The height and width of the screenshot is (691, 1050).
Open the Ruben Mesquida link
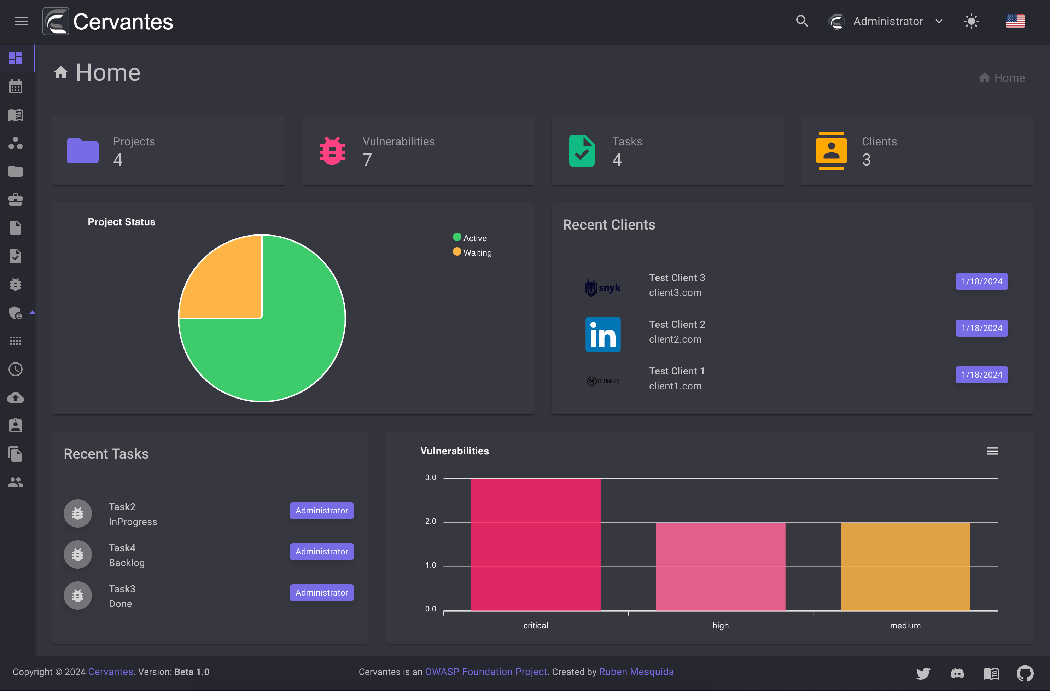point(636,672)
